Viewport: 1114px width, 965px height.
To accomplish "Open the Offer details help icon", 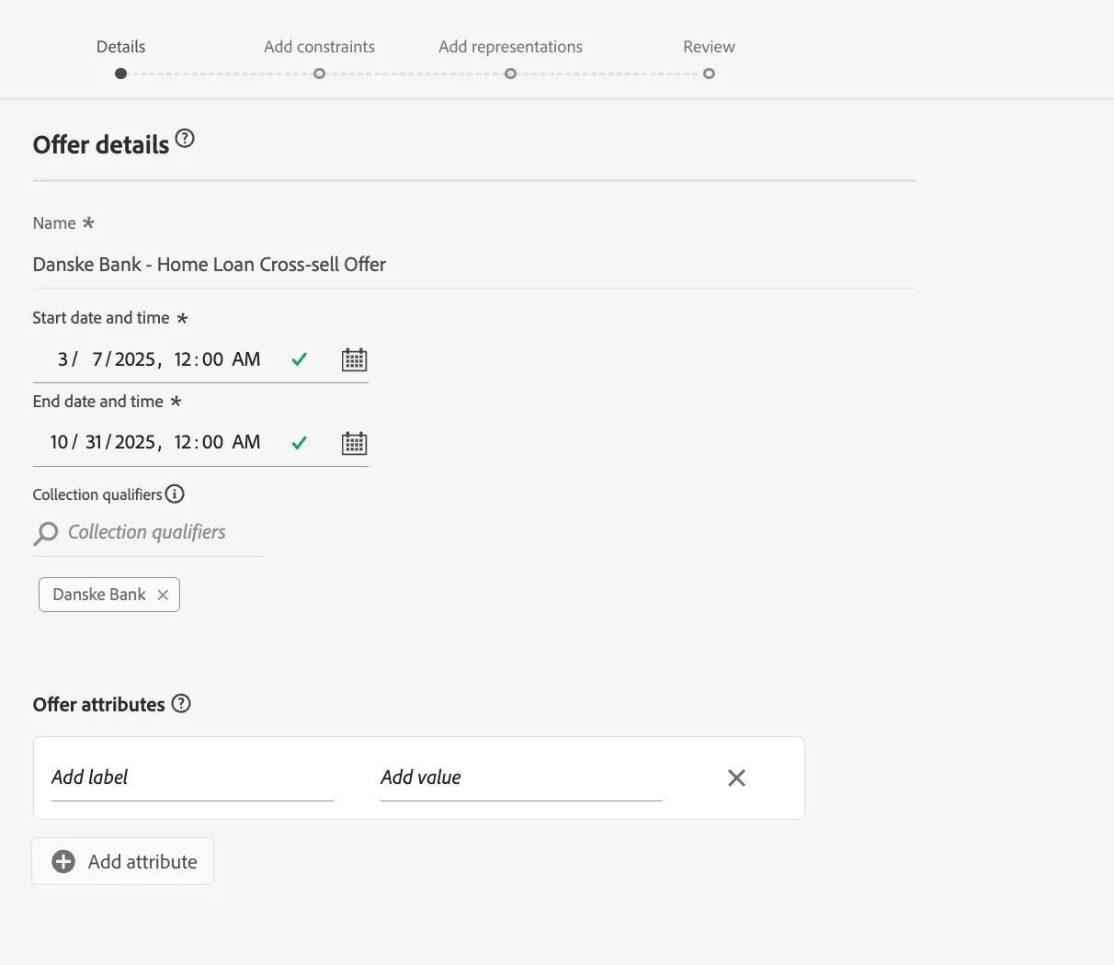I will click(185, 138).
